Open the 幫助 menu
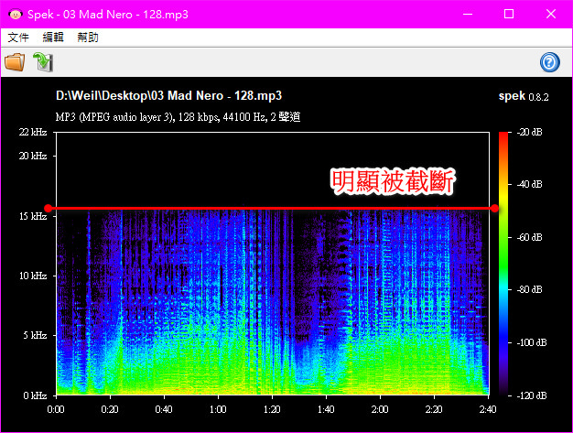This screenshot has width=573, height=433. tap(88, 38)
